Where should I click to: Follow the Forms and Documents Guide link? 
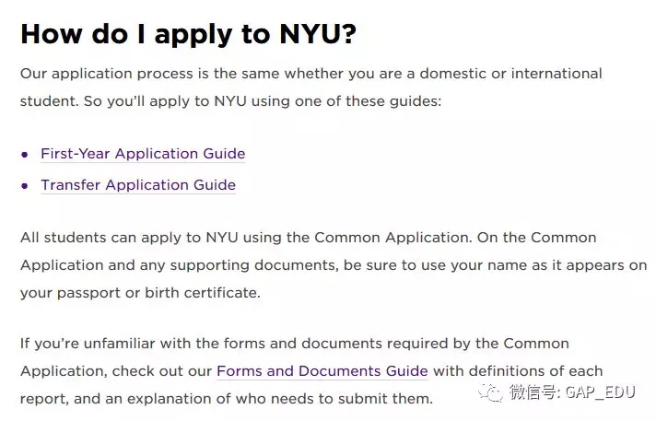(322, 371)
